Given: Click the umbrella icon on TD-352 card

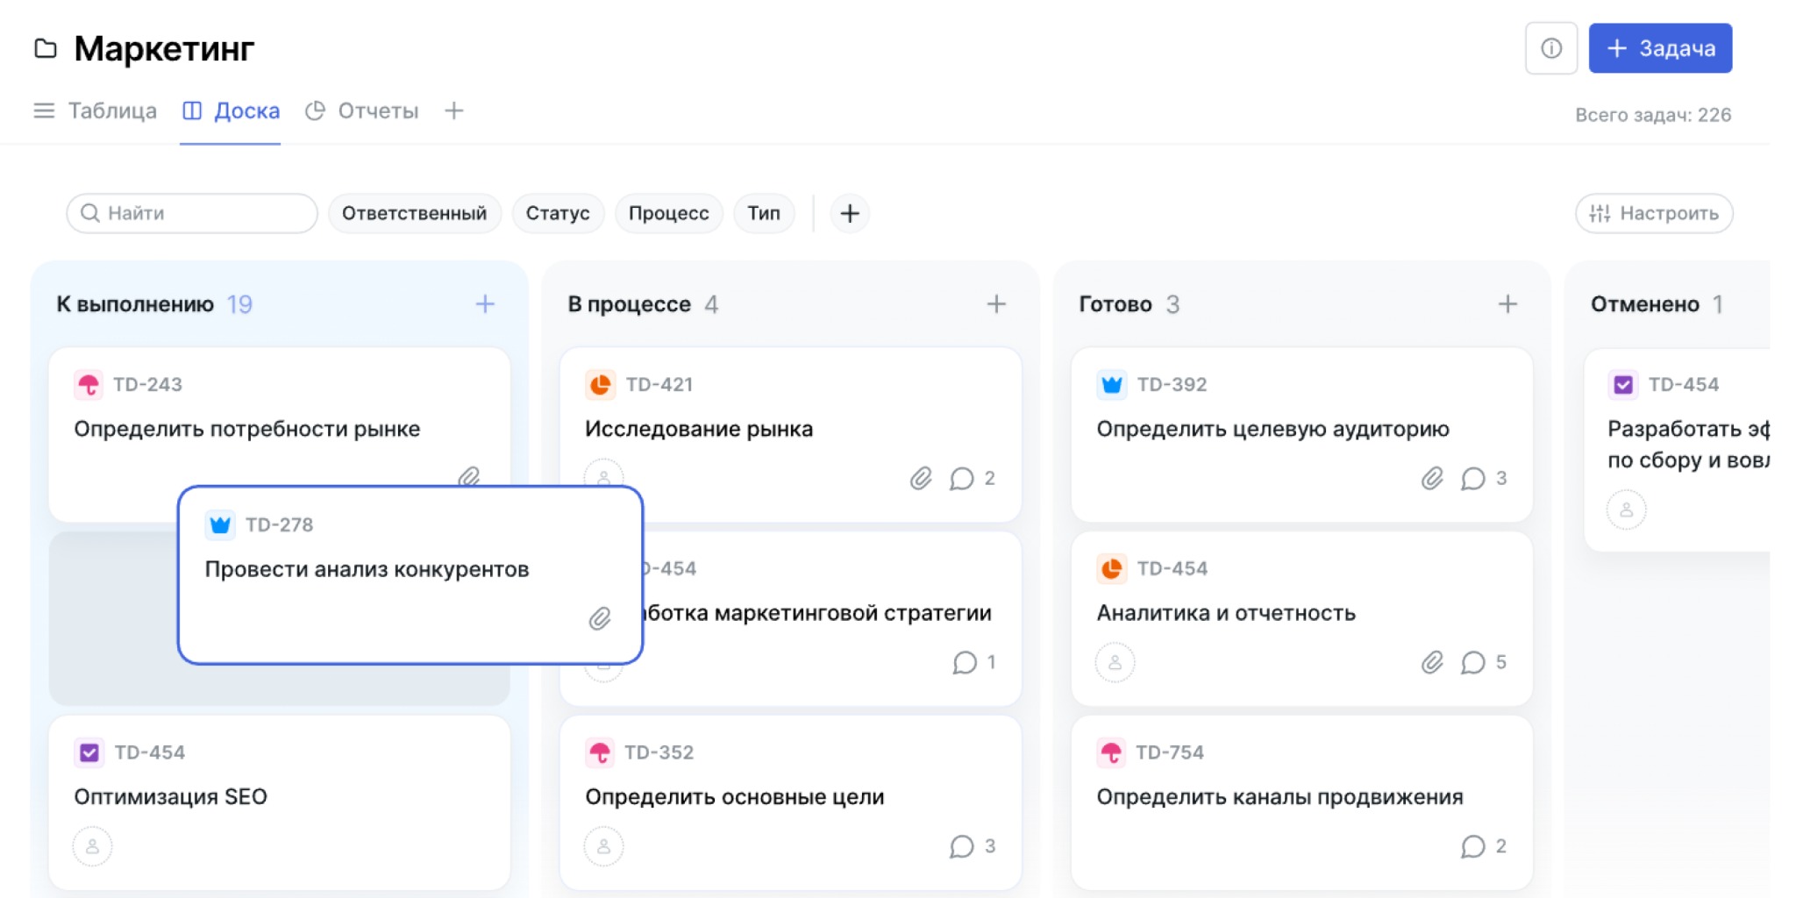Looking at the screenshot, I should point(600,752).
